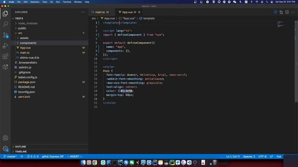Open the Wi-Fi menu bar icon
Screen dimensions: 298x167
pyautogui.click(x=257, y=2)
